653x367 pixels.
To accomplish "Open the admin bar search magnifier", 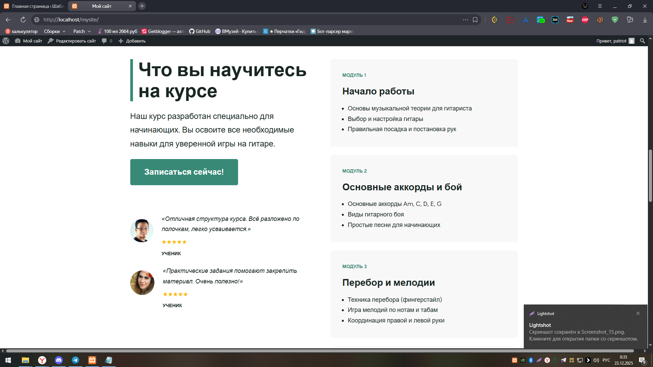I will point(642,41).
